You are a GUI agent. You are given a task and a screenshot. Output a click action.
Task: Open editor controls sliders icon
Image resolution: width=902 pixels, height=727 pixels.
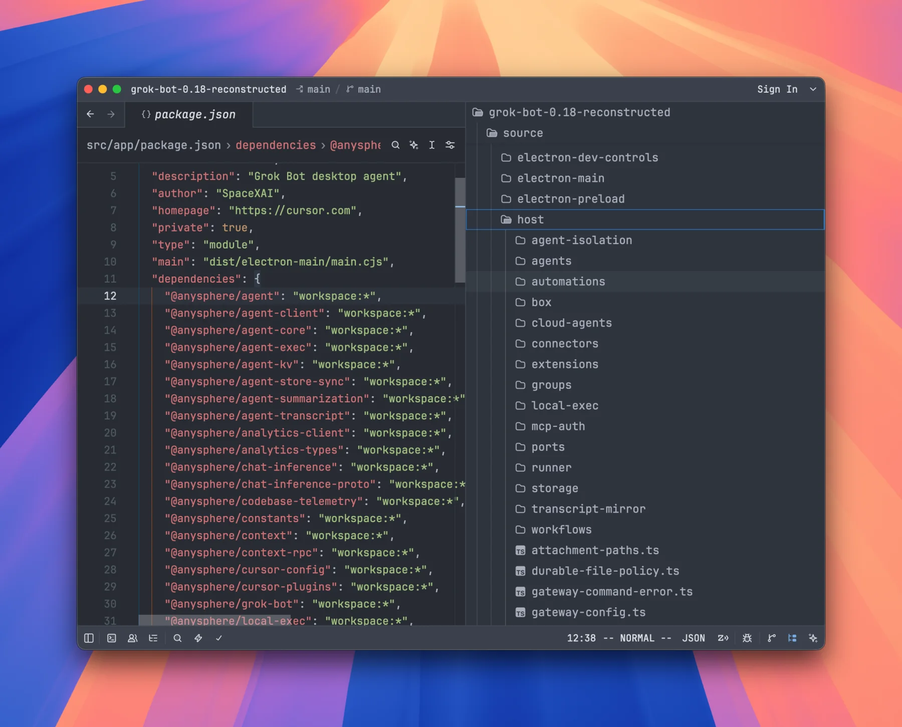[x=450, y=145]
